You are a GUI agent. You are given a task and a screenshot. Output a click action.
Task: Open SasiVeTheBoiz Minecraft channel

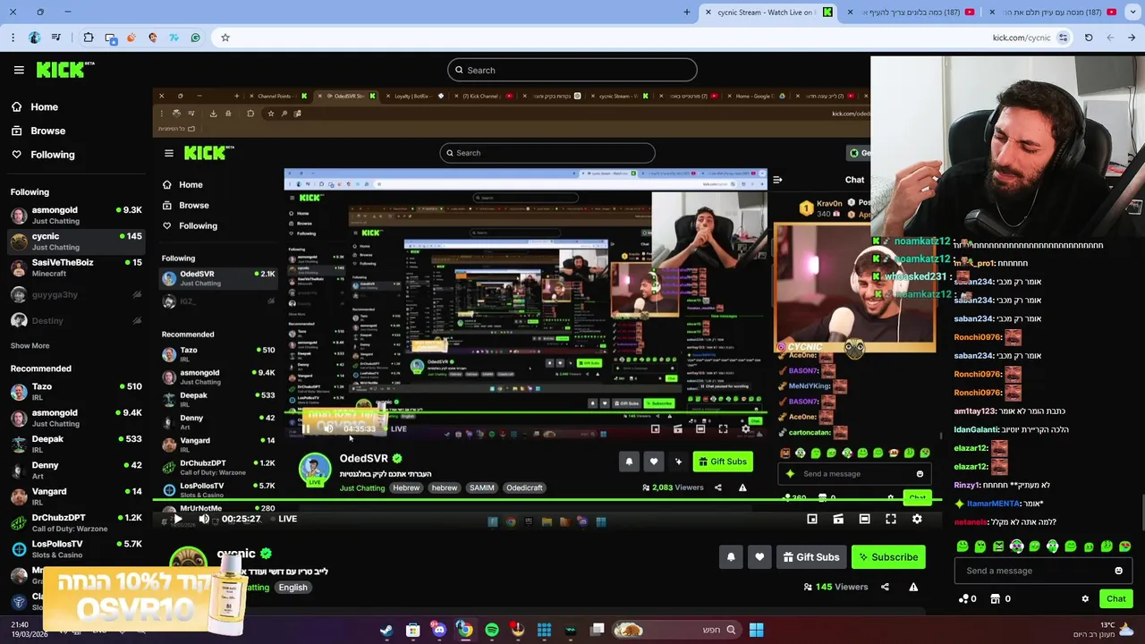[x=76, y=267]
